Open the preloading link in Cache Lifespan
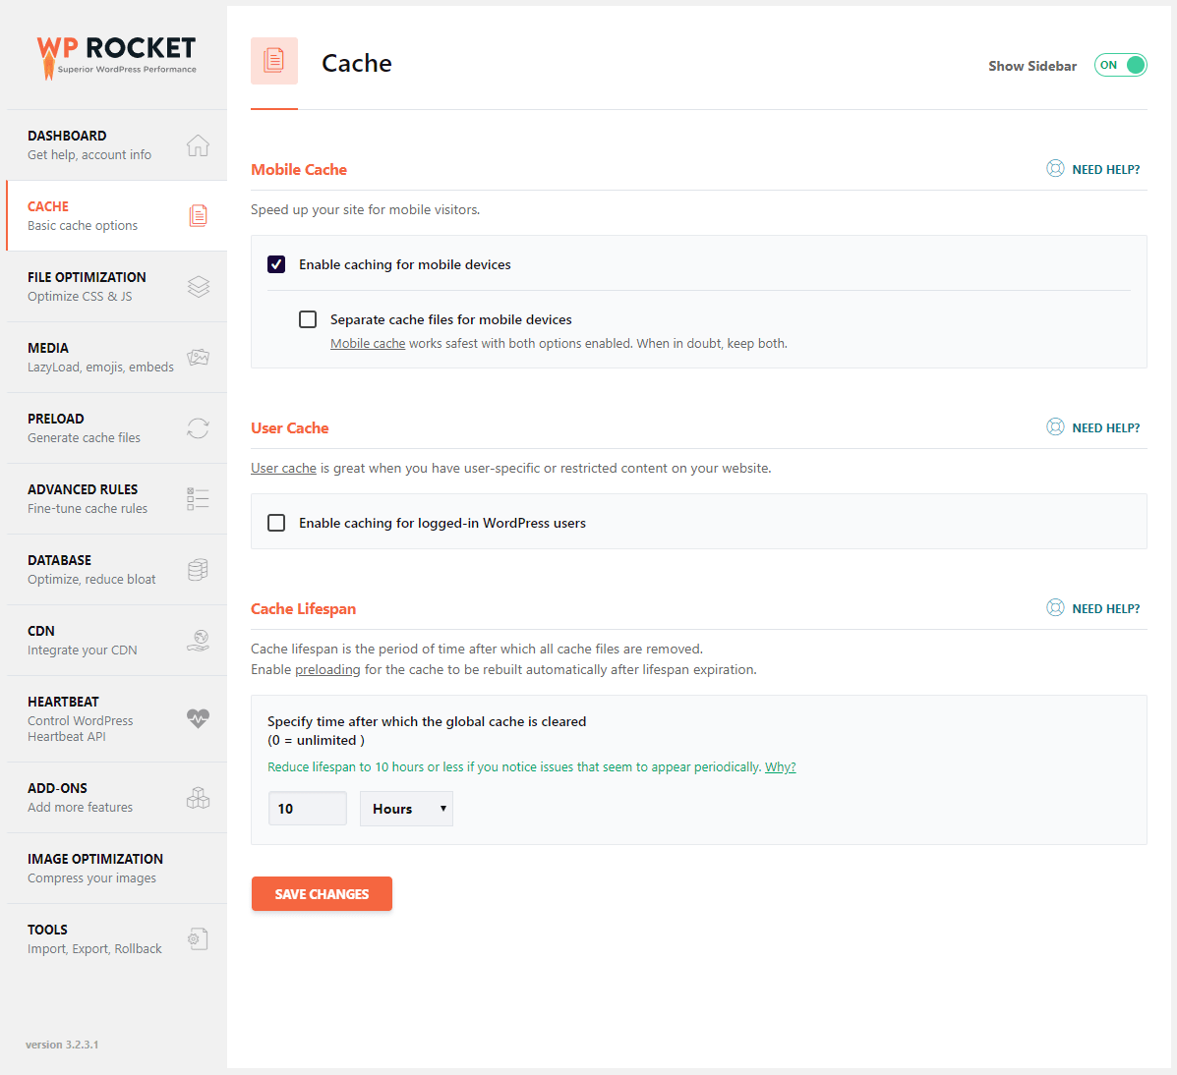 [x=327, y=669]
